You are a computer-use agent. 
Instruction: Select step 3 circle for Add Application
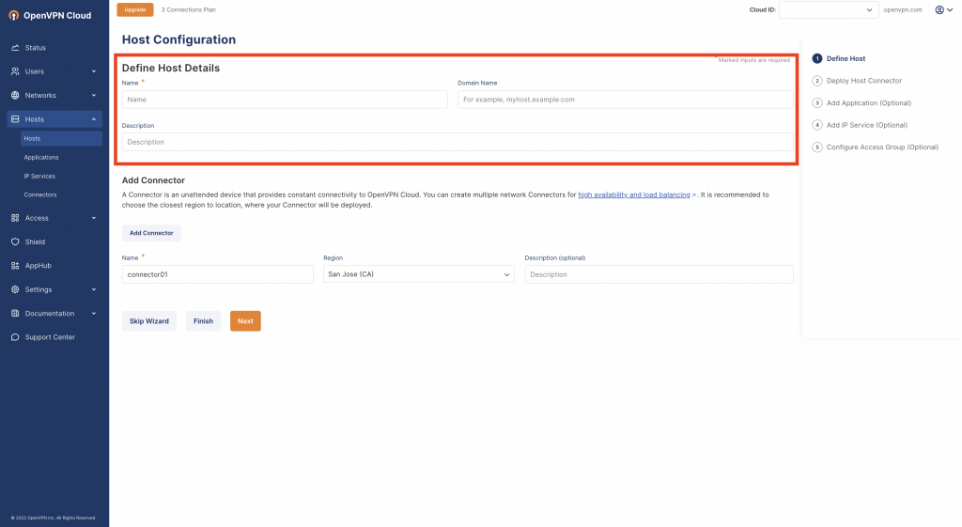(x=817, y=103)
